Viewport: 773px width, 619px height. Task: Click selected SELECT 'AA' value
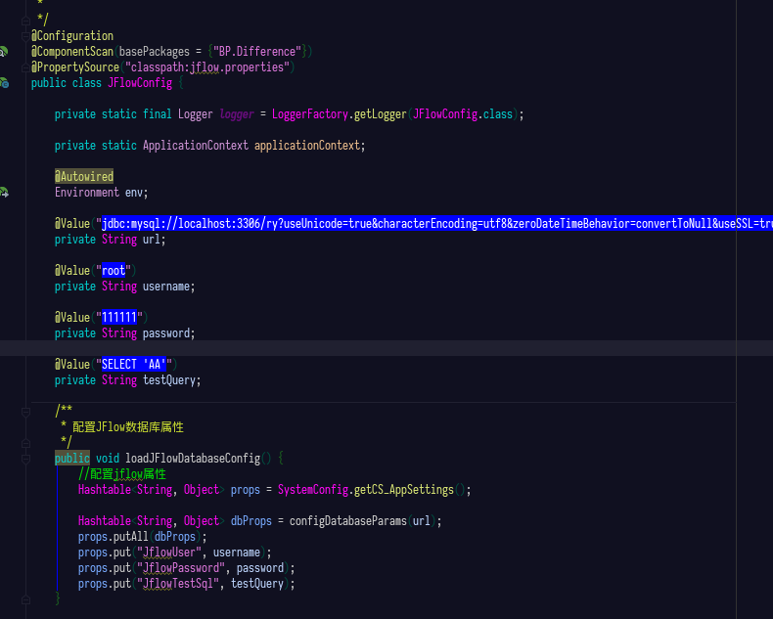pos(134,364)
